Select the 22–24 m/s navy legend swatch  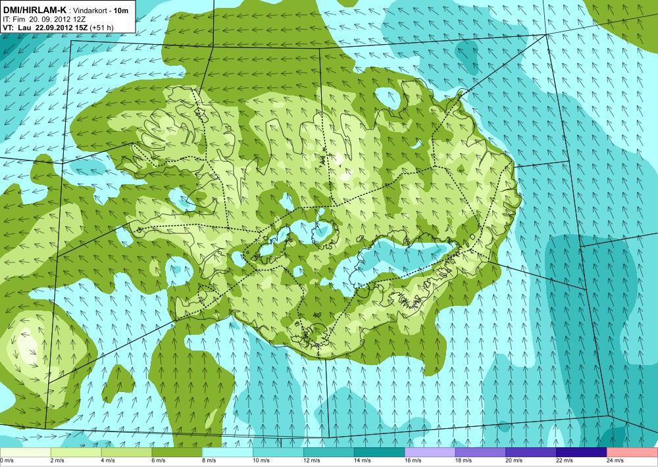tap(582, 453)
